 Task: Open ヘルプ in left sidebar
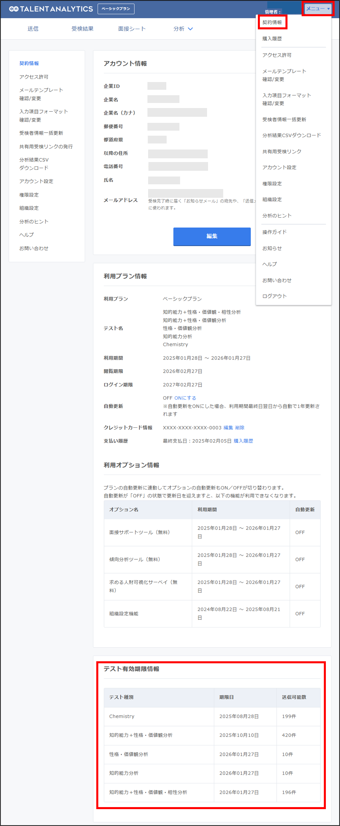tap(26, 235)
